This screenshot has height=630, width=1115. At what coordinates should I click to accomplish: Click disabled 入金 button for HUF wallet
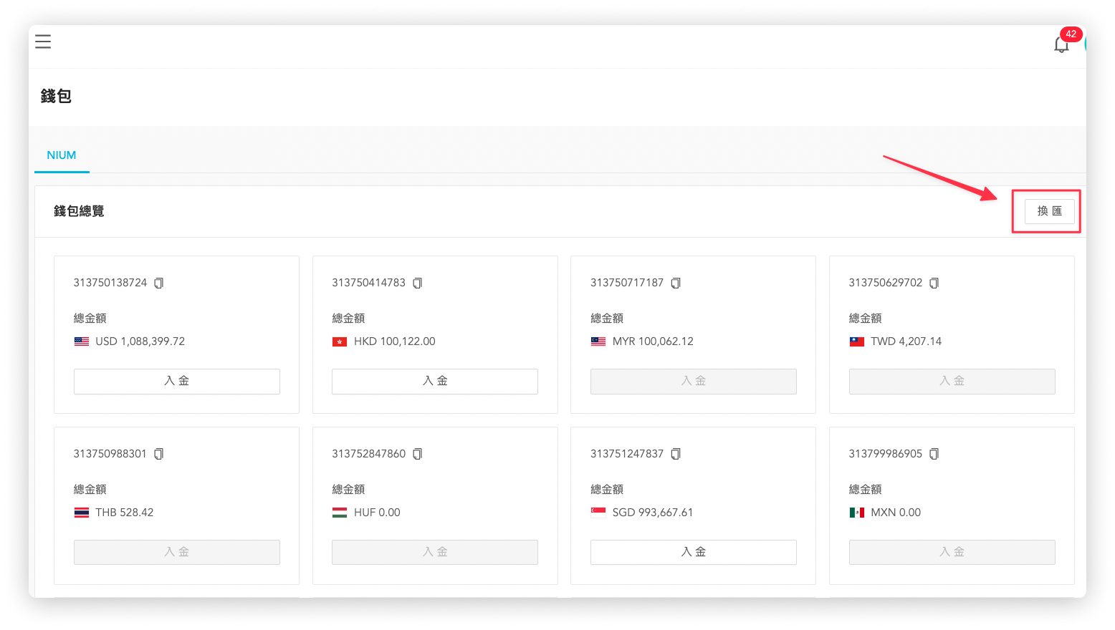pyautogui.click(x=435, y=552)
